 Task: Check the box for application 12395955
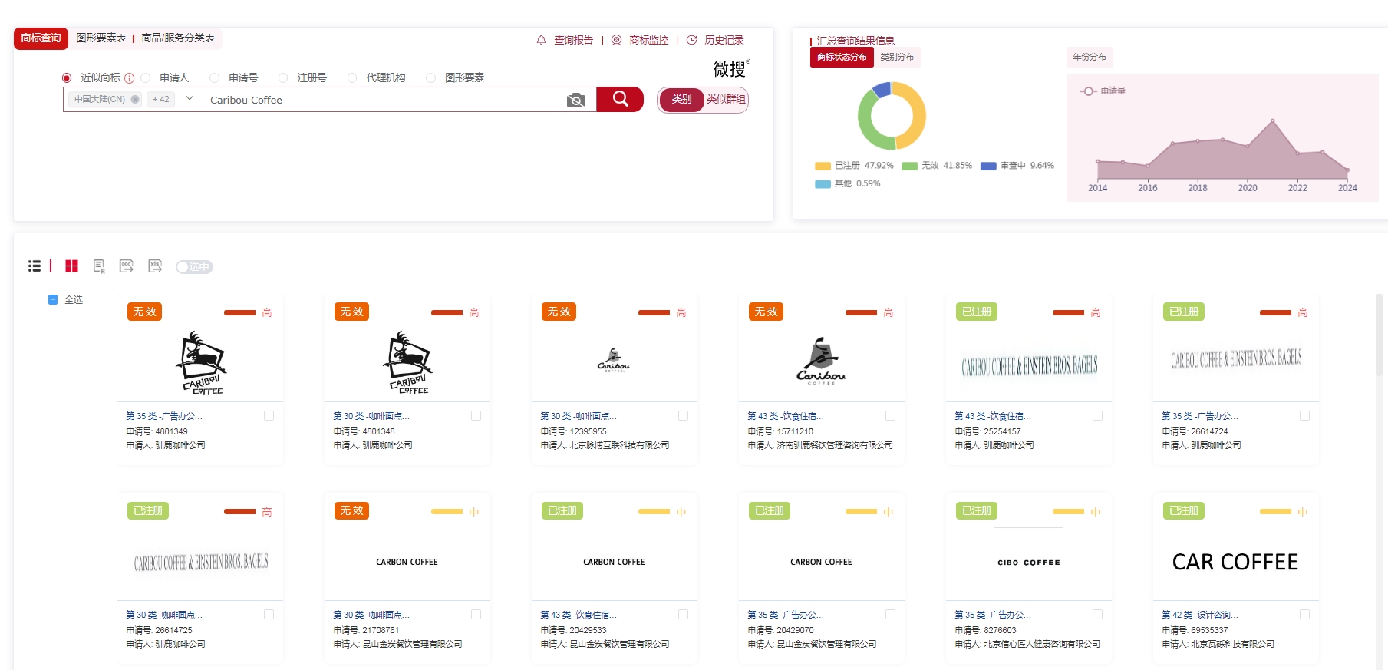click(x=683, y=416)
